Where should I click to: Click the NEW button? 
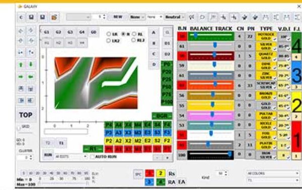[x=118, y=17]
